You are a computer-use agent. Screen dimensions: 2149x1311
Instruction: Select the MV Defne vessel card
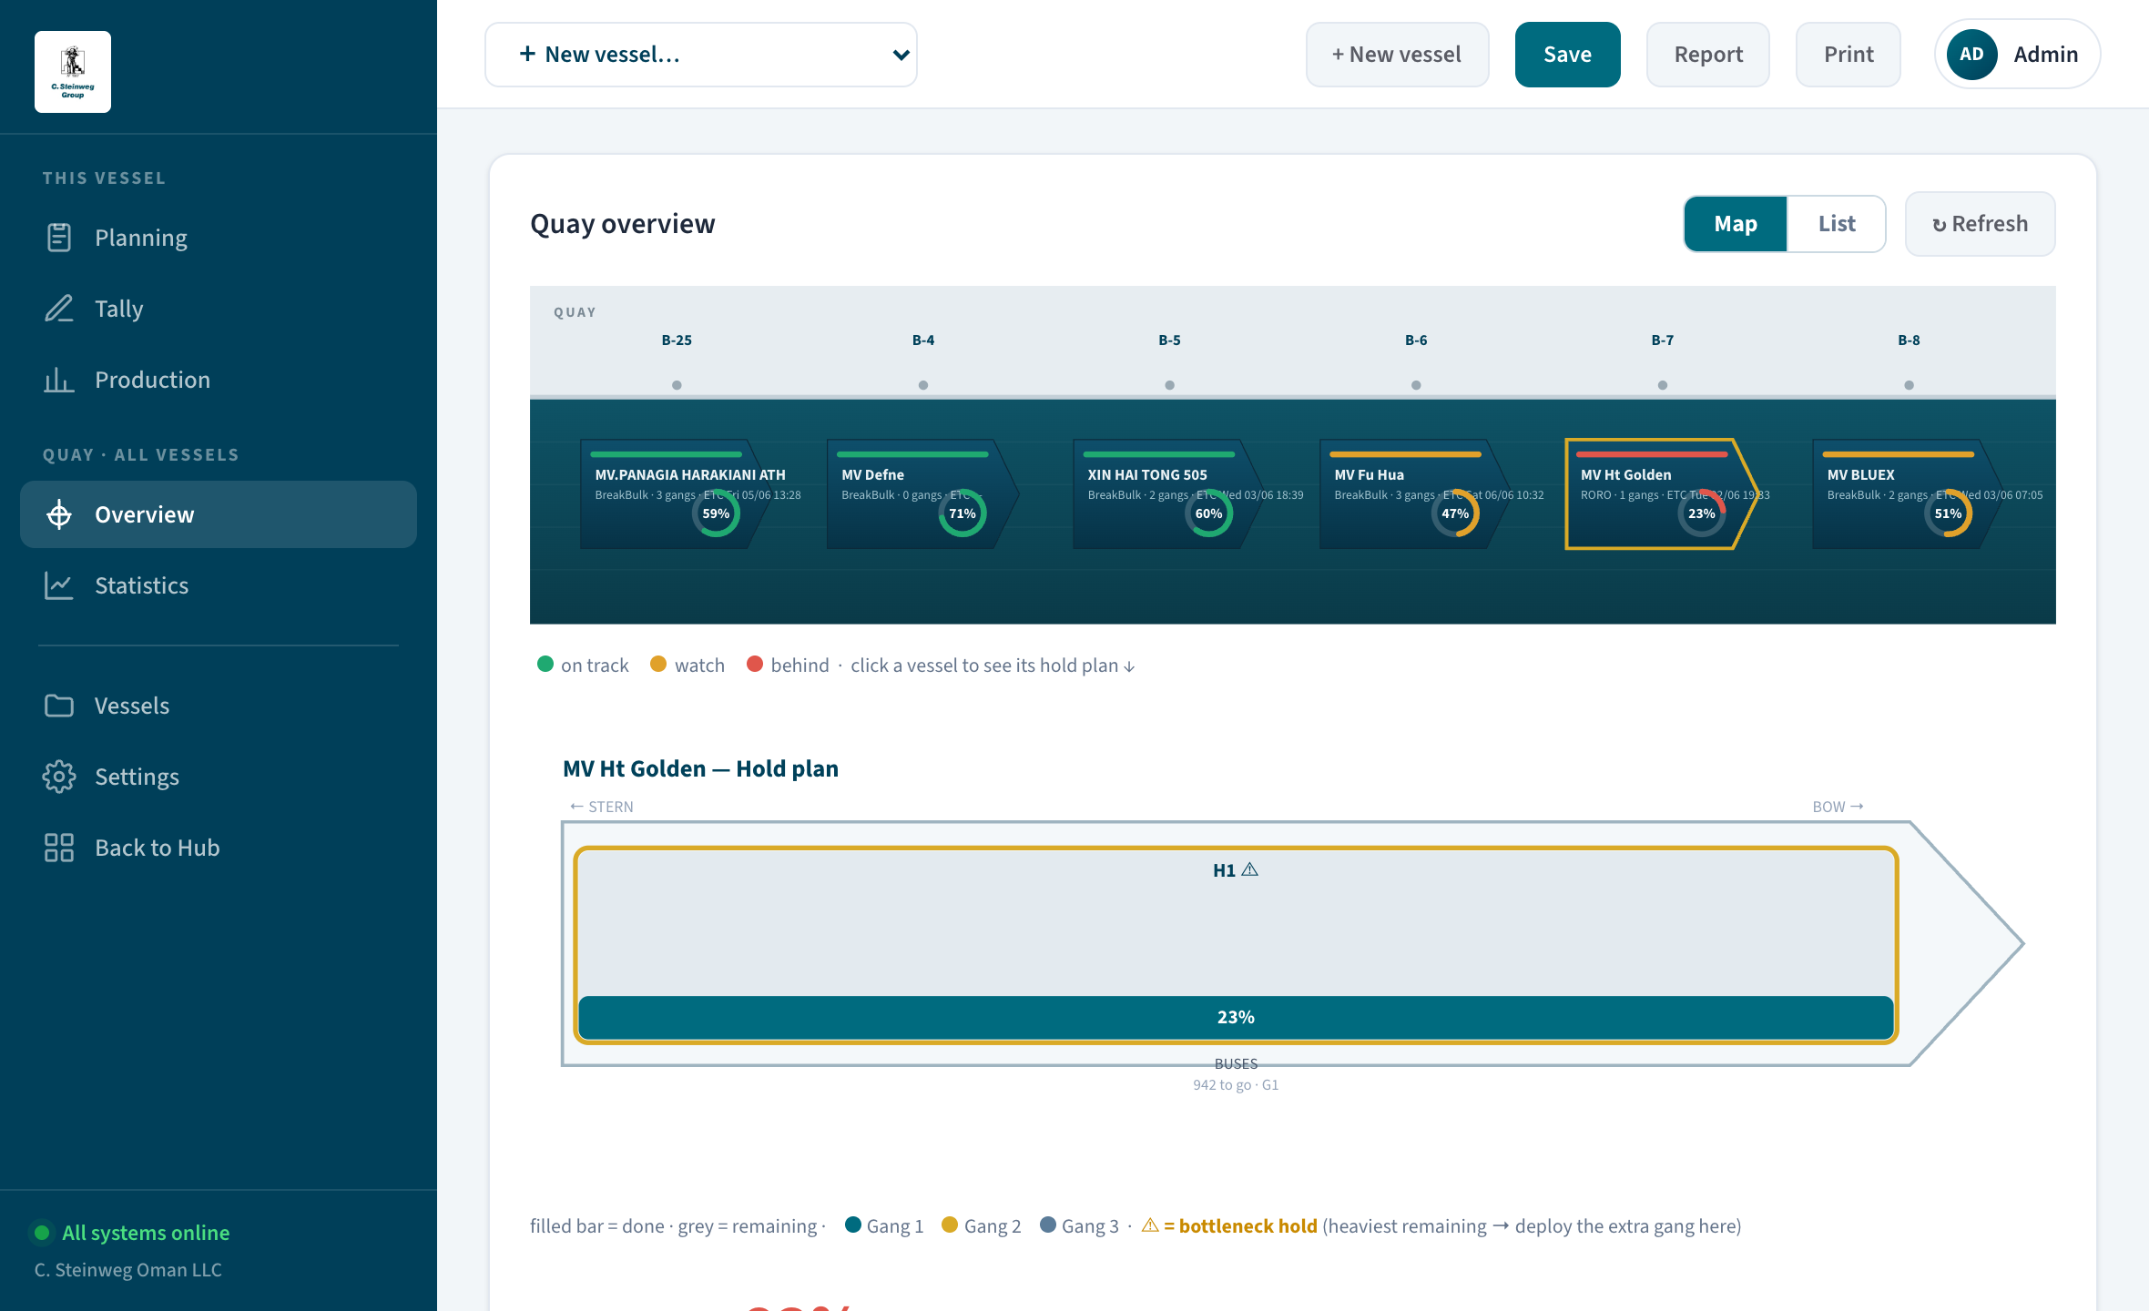922,494
